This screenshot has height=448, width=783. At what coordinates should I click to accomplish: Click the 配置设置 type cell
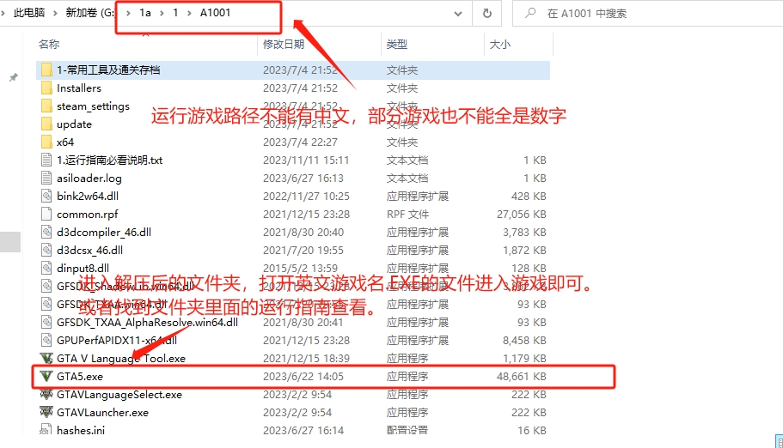pyautogui.click(x=407, y=430)
